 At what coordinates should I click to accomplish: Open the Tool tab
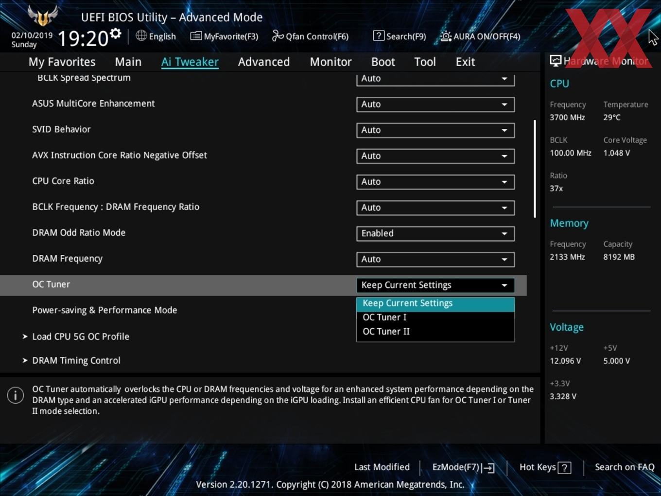click(x=425, y=62)
